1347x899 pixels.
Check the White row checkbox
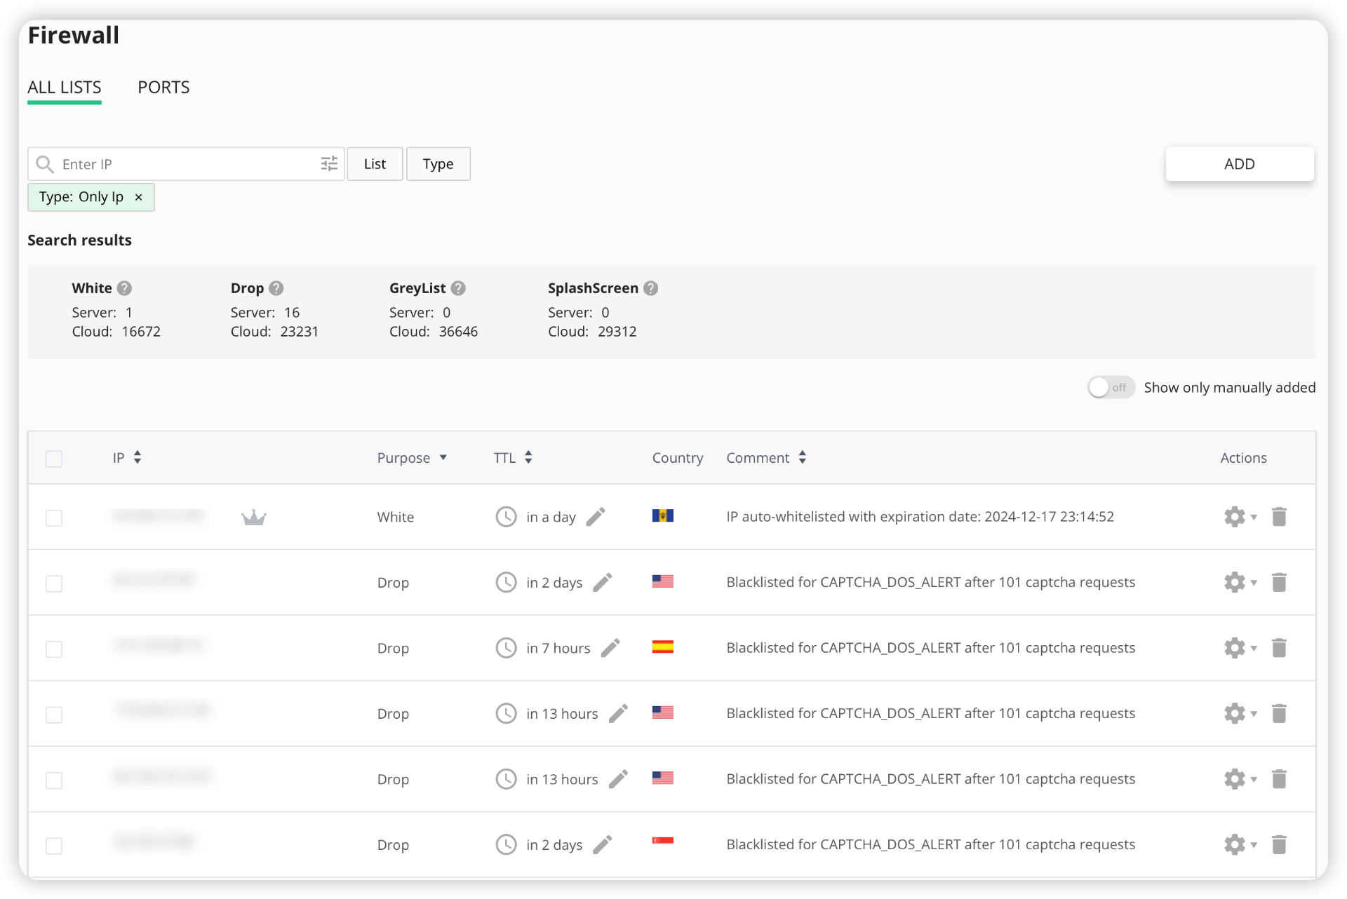click(54, 518)
